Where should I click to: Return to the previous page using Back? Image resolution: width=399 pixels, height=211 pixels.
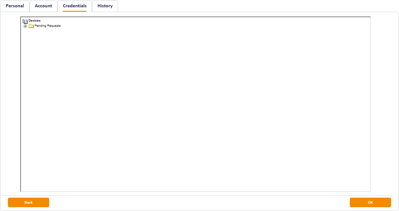(x=29, y=202)
